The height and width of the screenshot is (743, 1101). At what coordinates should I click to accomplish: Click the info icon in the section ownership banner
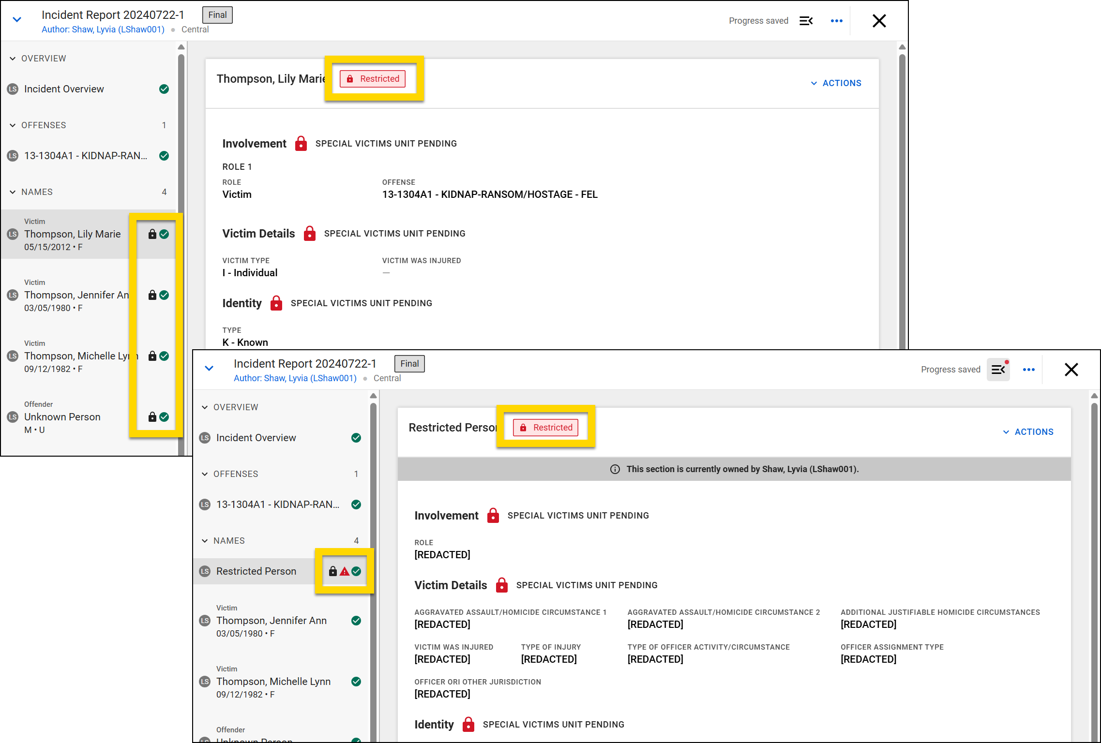[615, 469]
